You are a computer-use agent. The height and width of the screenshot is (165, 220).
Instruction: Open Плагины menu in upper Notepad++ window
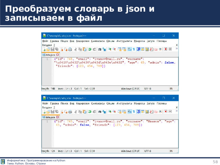162,41
